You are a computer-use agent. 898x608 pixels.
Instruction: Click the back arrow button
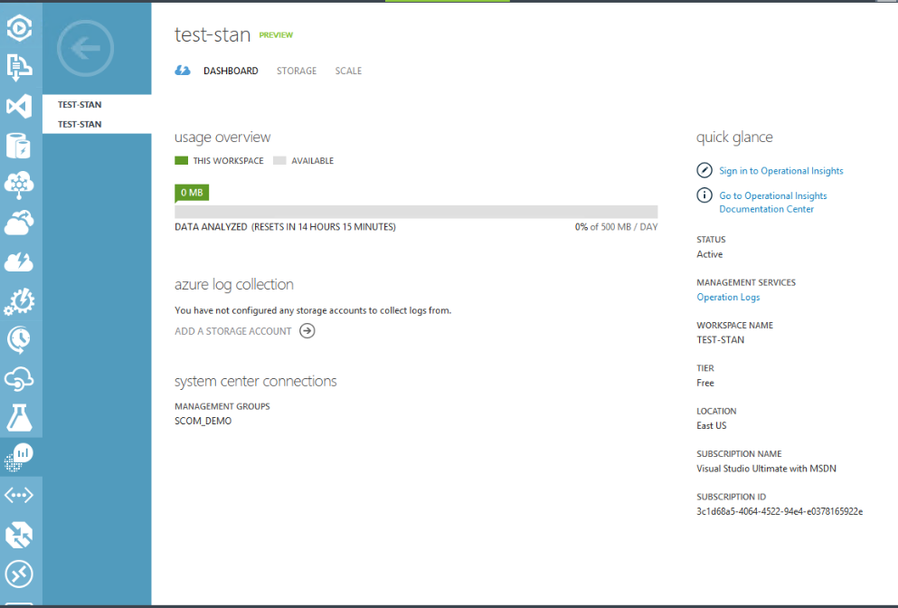85,48
